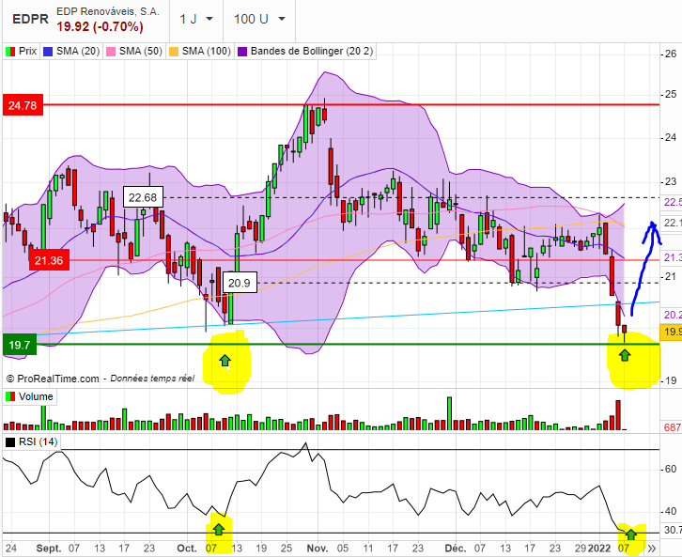Click the purple 22.5 upper Bollinger value label

click(673, 202)
